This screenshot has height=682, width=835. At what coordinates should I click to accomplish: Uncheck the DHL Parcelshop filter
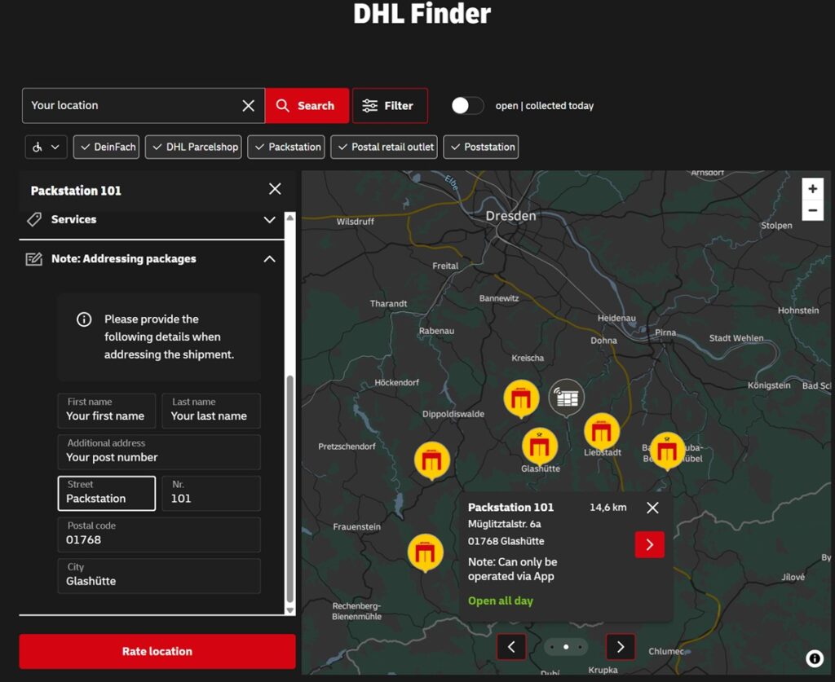194,147
